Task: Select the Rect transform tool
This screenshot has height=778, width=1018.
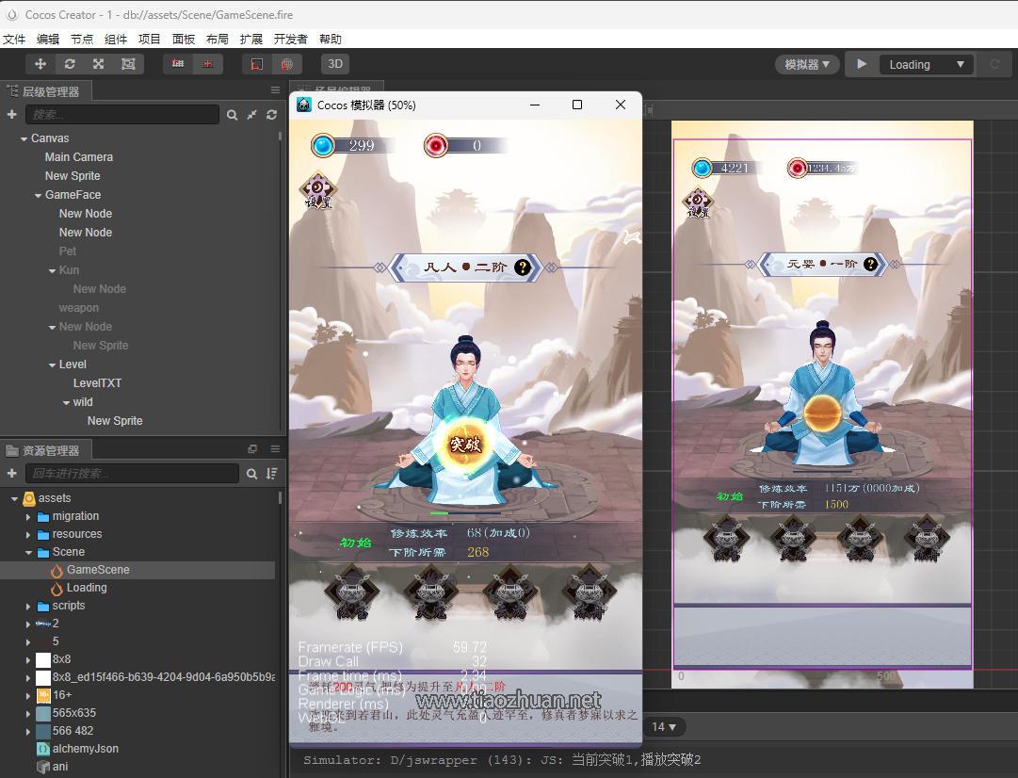Action: tap(129, 64)
